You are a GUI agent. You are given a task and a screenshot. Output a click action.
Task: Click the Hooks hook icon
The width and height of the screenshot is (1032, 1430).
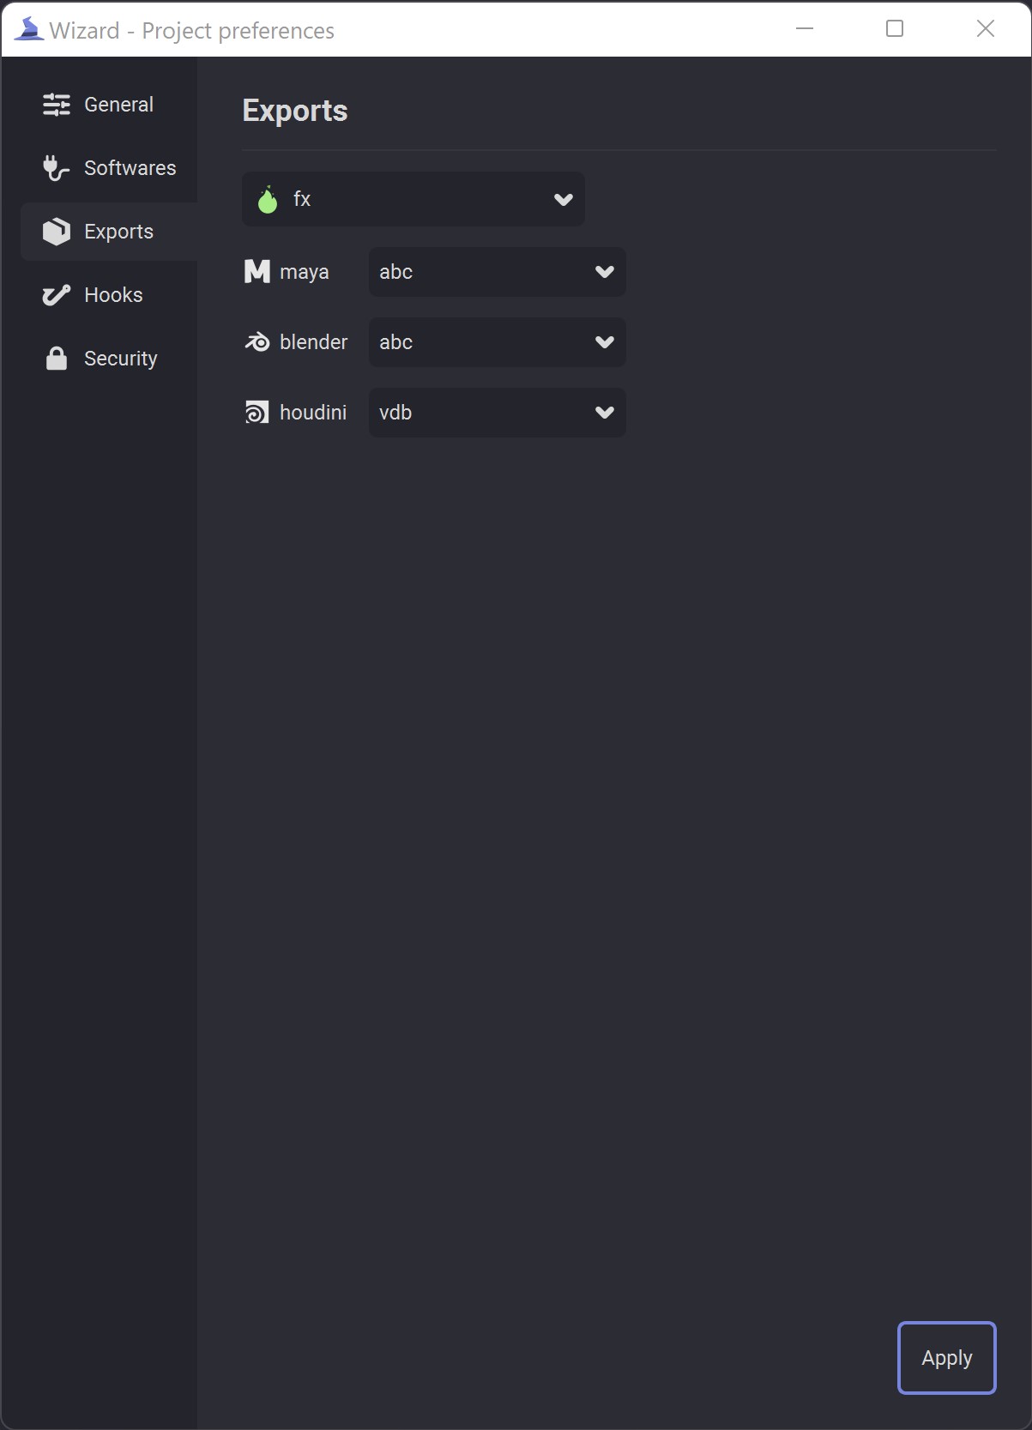click(57, 295)
